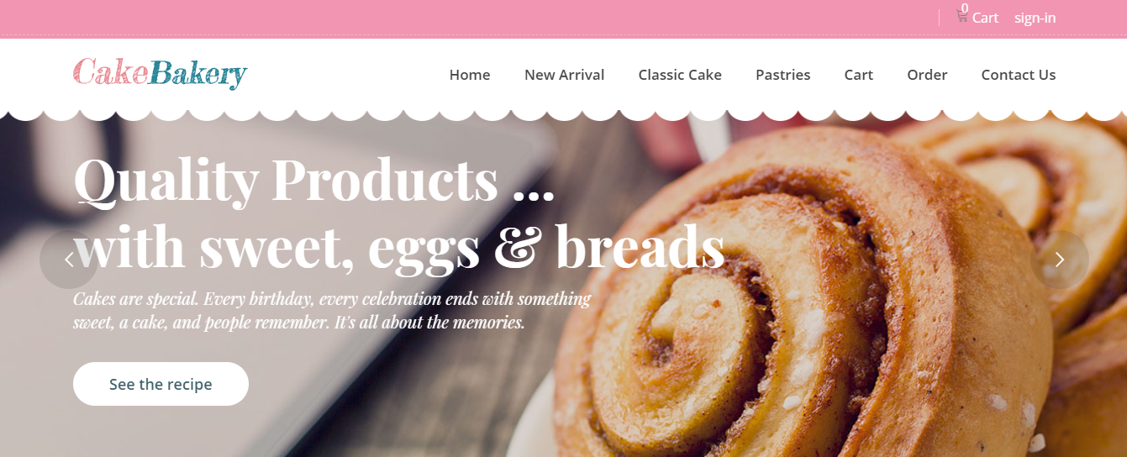The height and width of the screenshot is (457, 1127).
Task: Open the Home menu item
Action: (x=470, y=75)
